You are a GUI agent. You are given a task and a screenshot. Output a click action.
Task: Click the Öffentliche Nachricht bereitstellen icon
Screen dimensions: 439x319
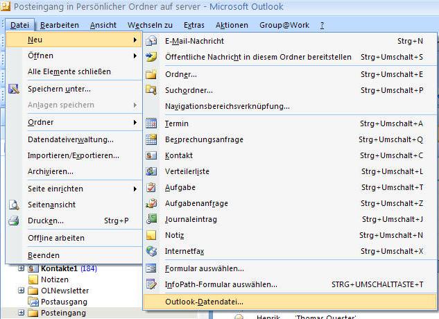point(151,57)
